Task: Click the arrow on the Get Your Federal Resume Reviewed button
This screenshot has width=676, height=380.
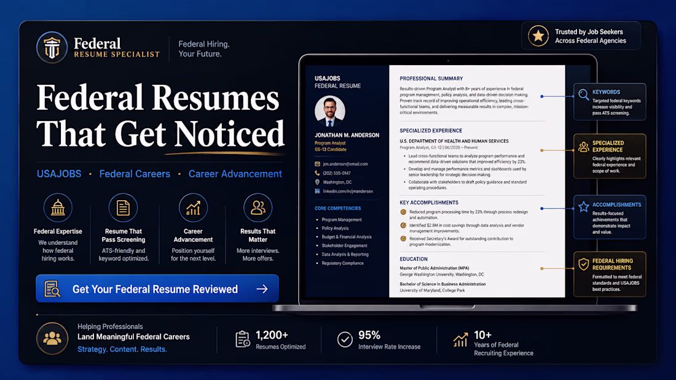Action: (262, 289)
